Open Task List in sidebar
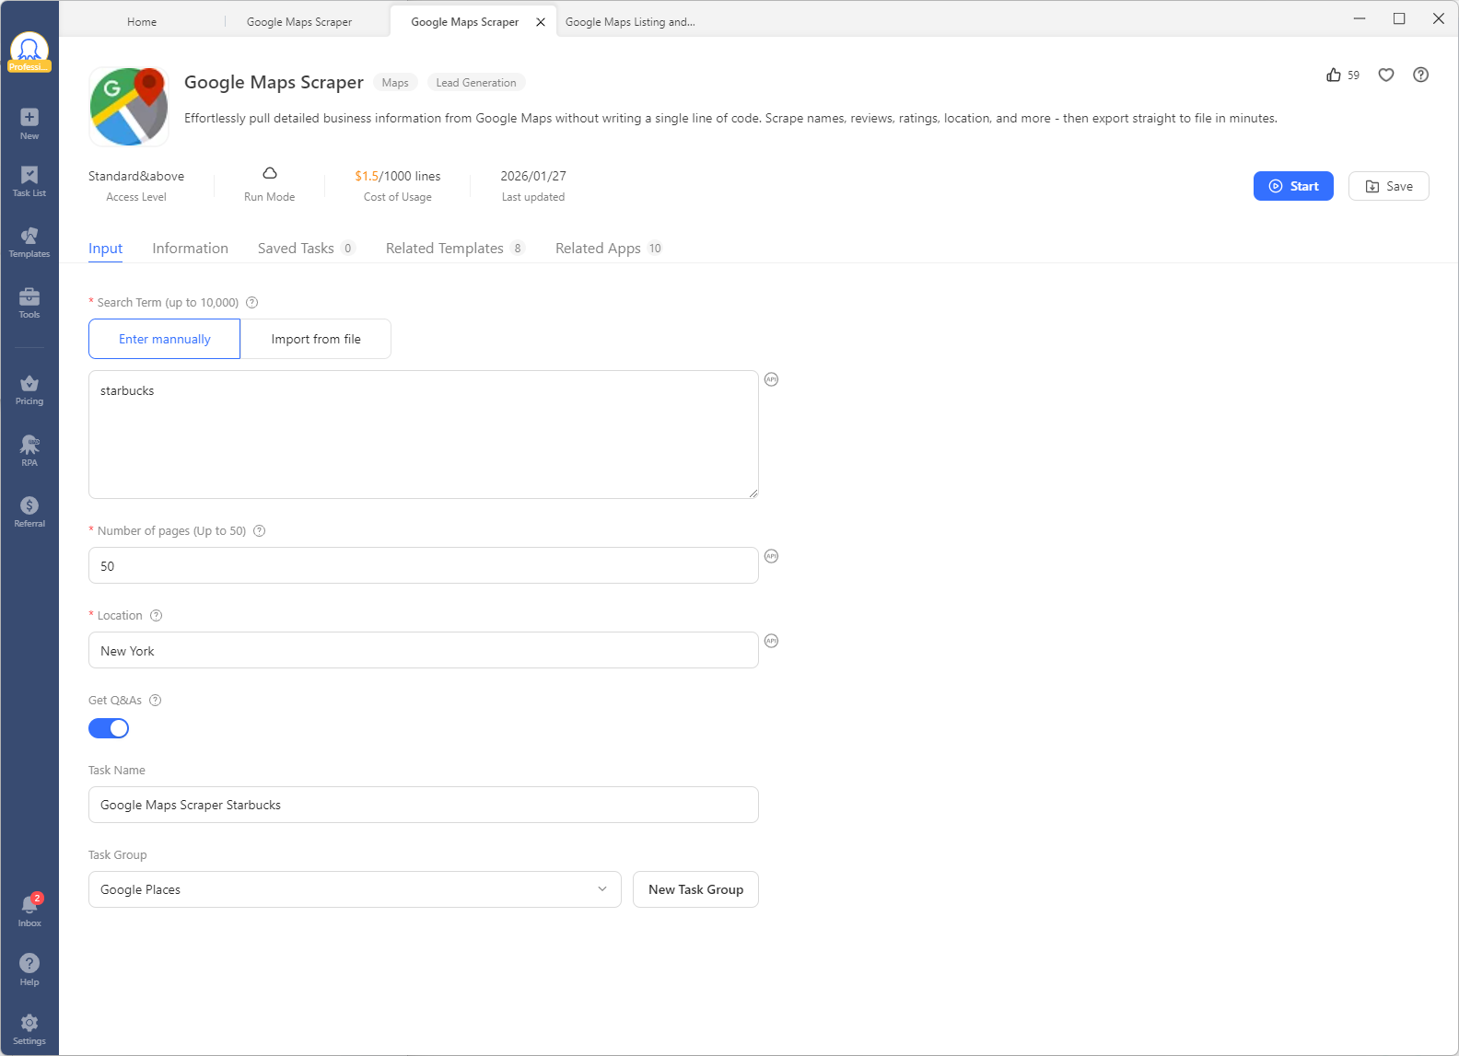 pos(29,181)
